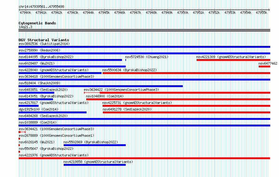Open esv2678889 (1000GenomesConsortiumPhase1) label
Image resolution: width=279 pixels, height=177 pixels.
[56, 135]
